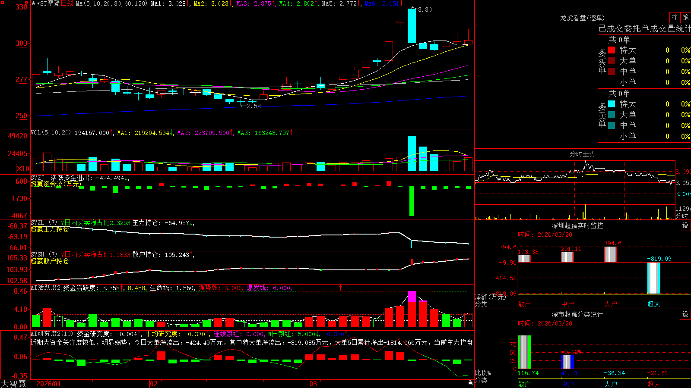The image size is (691, 388).
Task: Click the blue 中户 bar labeled +0.12%
Action: pyautogui.click(x=567, y=362)
